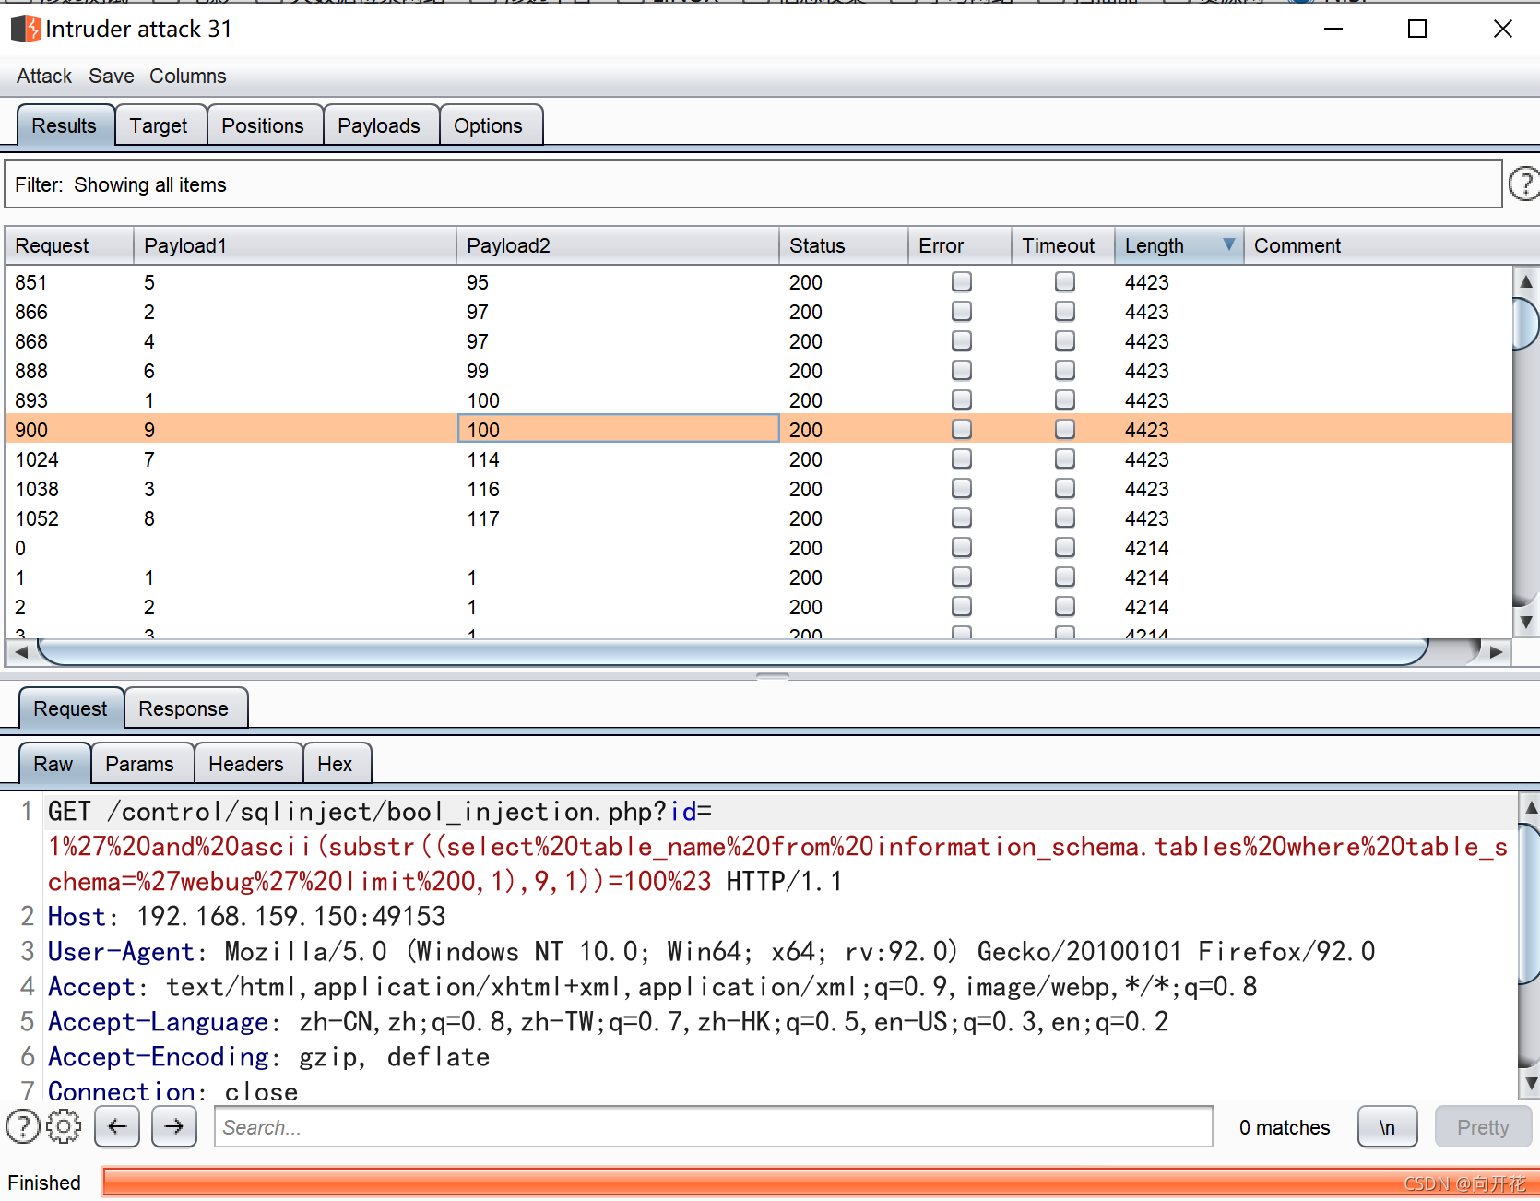The image size is (1540, 1201).
Task: Select the Results tab
Action: point(65,125)
